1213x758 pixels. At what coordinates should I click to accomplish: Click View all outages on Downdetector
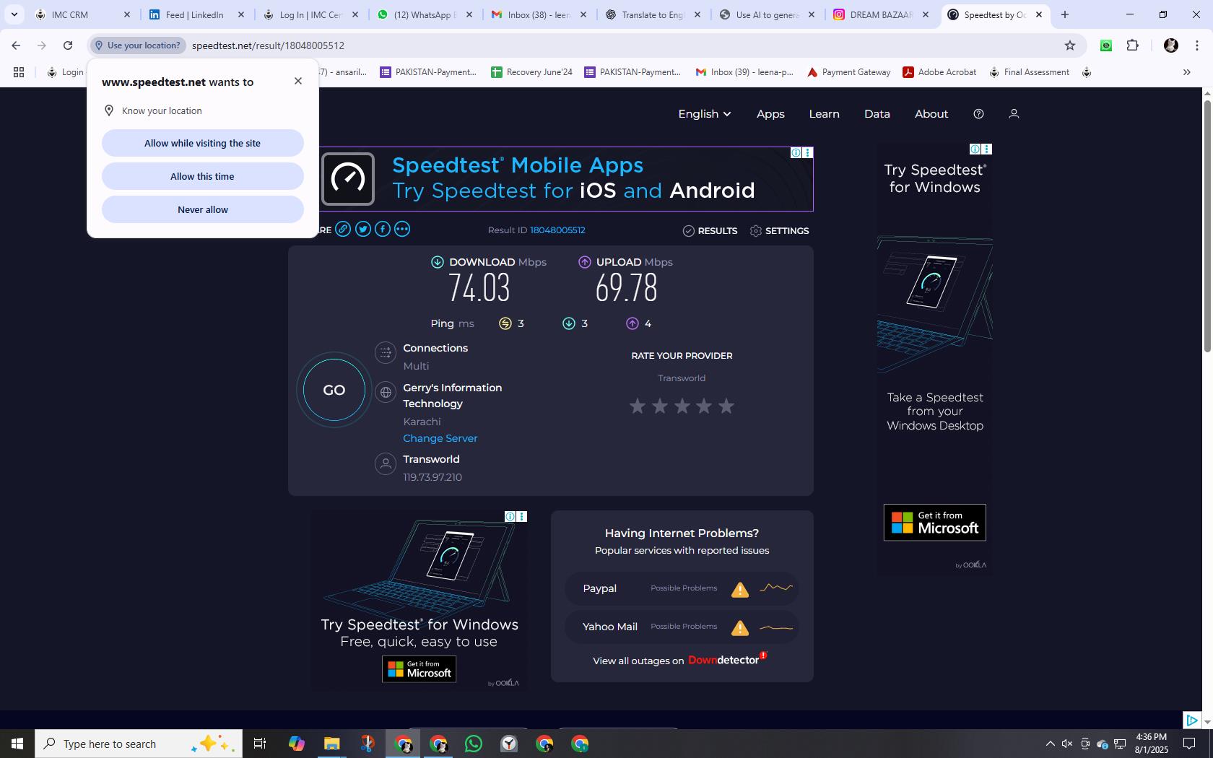pyautogui.click(x=679, y=660)
